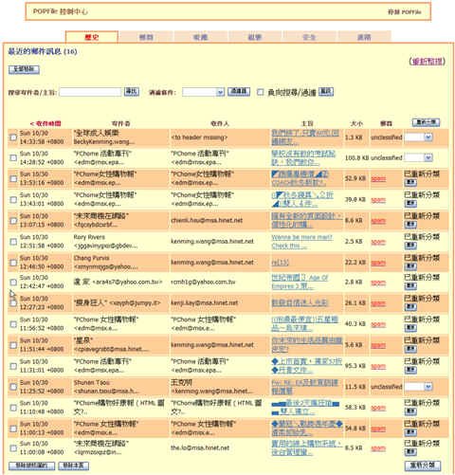Tick the Chang Purvis message checkbox

(13, 263)
